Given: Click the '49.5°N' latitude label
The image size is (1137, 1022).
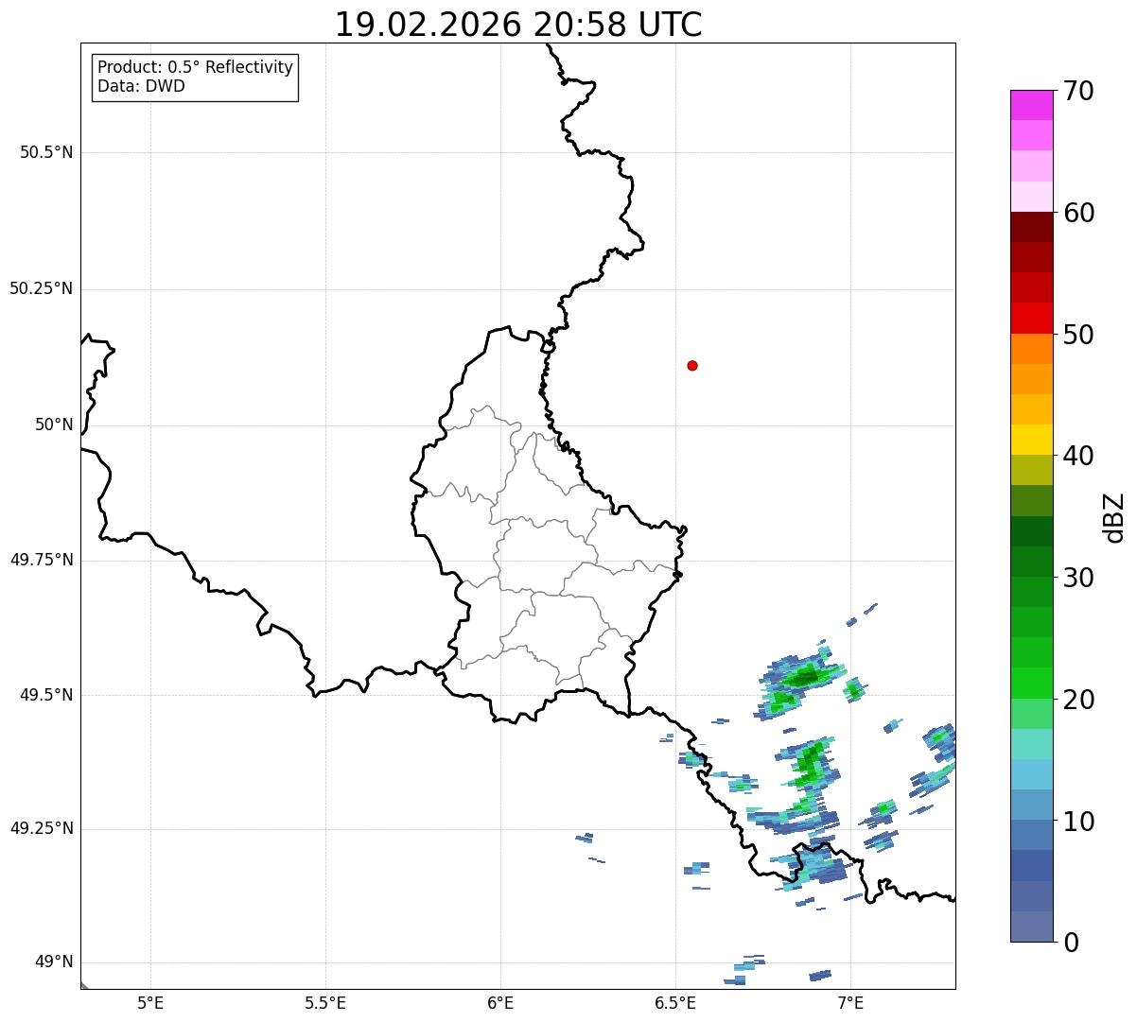Looking at the screenshot, I should [46, 695].
